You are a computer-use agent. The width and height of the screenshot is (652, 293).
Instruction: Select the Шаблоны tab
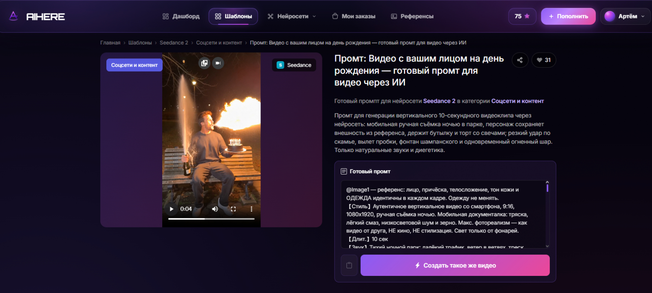233,16
